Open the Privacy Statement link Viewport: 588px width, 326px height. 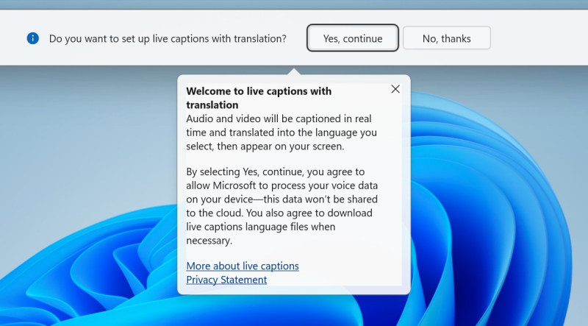pos(226,280)
